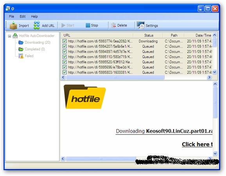226x176 pixels.
Task: Click Queued status of 5995696 row
Action: point(148,67)
